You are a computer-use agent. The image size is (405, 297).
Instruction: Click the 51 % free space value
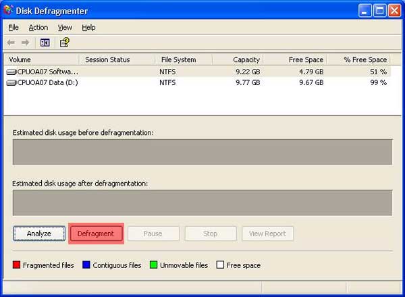379,72
